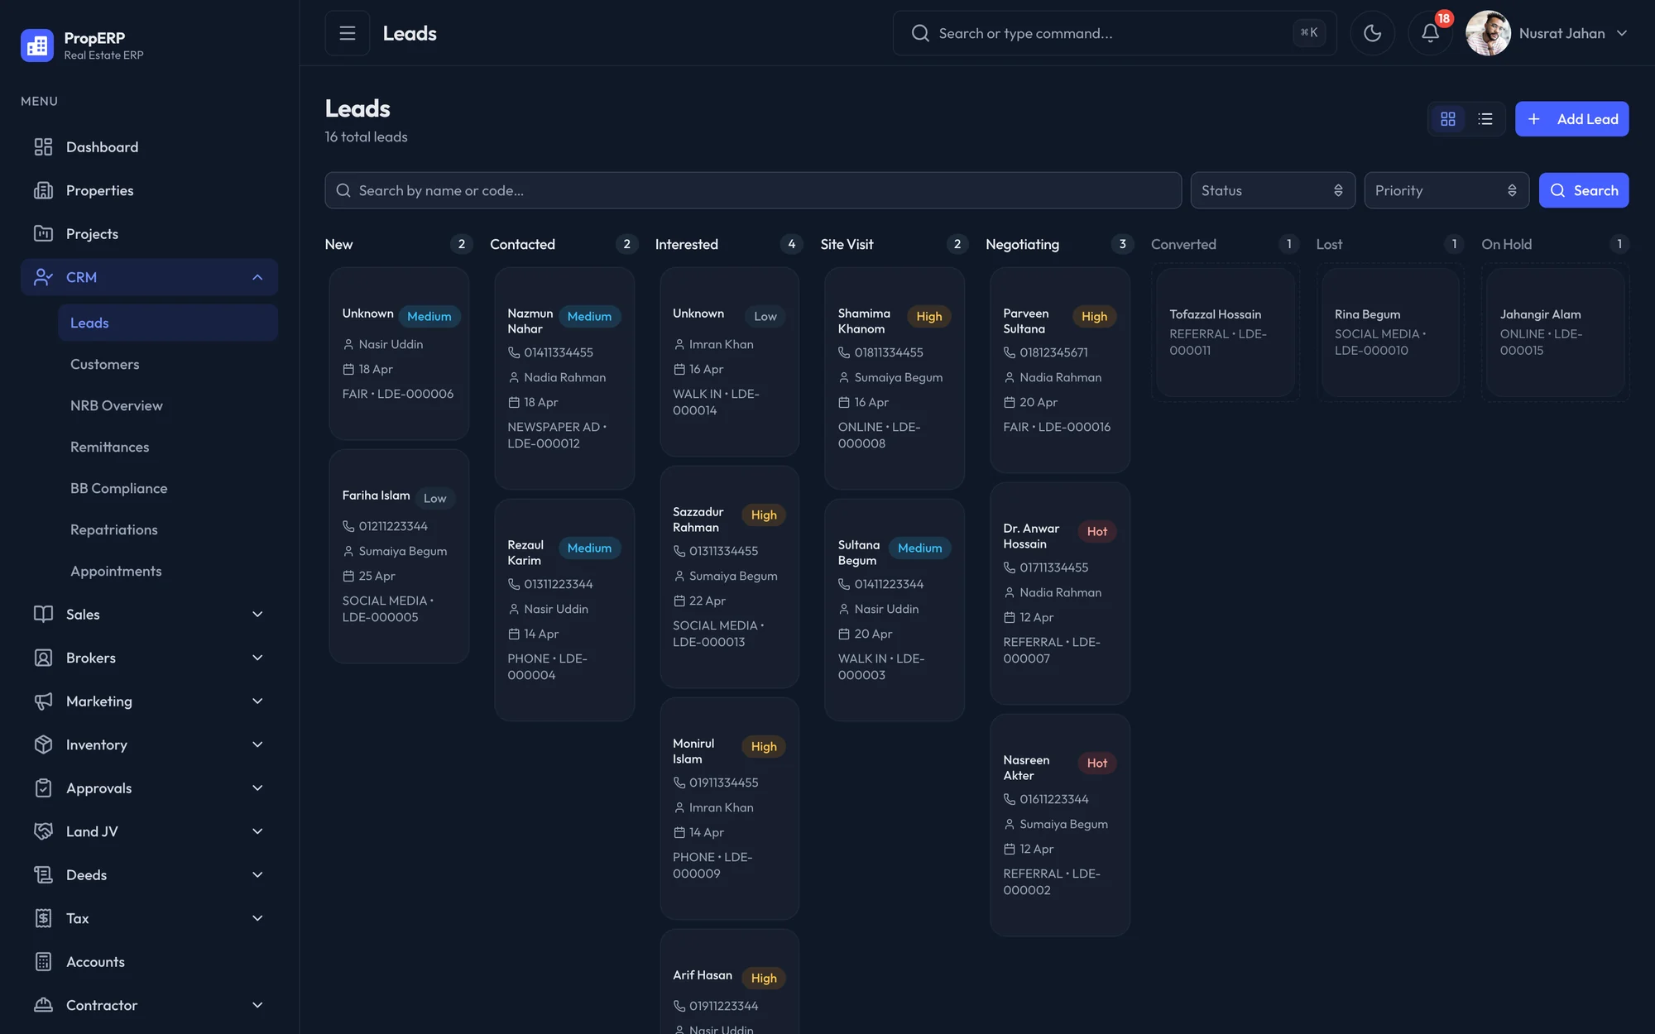
Task: Go to Remittances menu item
Action: (168, 447)
